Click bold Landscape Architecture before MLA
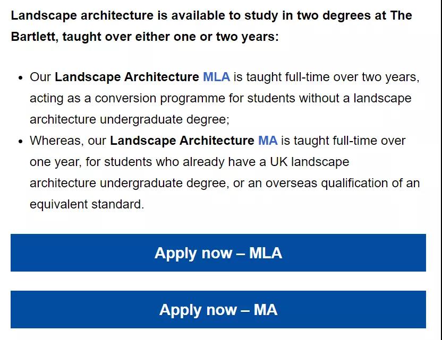The height and width of the screenshot is (340, 442). [127, 77]
